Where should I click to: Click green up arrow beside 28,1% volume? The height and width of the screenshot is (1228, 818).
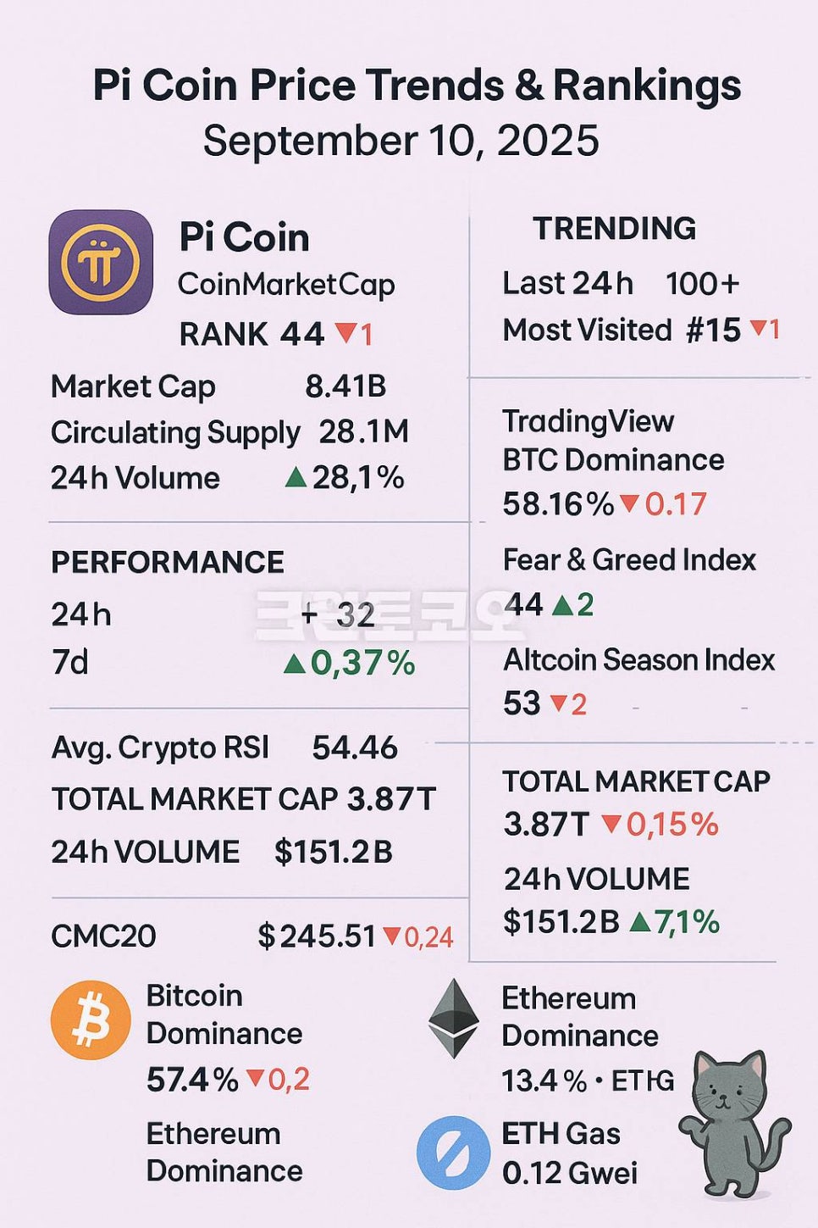pos(296,478)
